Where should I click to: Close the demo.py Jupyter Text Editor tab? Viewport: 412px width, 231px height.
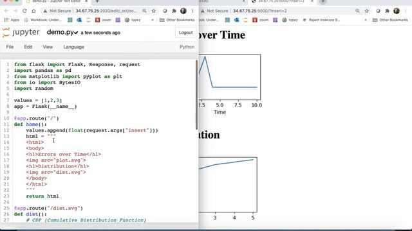(x=86, y=1)
